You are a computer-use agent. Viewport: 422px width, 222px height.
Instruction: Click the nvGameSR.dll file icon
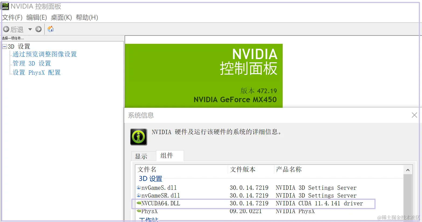pyautogui.click(x=139, y=195)
